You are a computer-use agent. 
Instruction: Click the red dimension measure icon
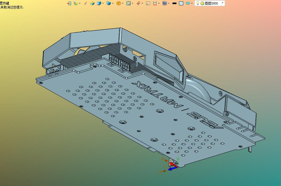click(155, 3)
